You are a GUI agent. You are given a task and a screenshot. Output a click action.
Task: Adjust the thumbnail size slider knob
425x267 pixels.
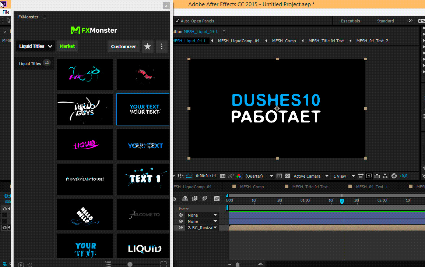point(130,264)
